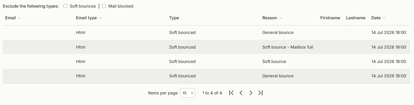Image resolution: width=414 pixels, height=105 pixels.
Task: Click the Firstname column header
Action: pyautogui.click(x=330, y=18)
